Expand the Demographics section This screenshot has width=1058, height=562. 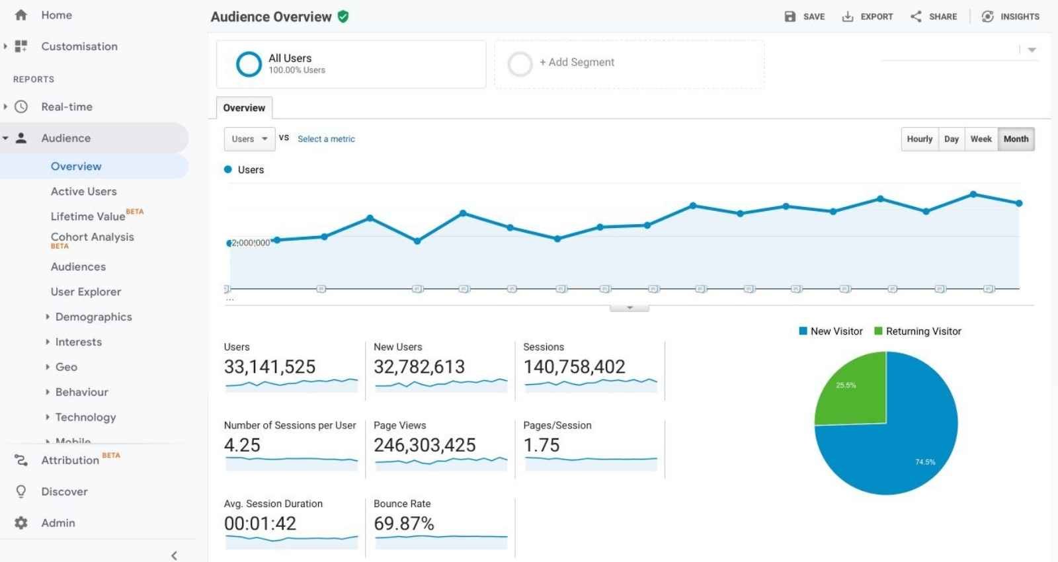[93, 317]
